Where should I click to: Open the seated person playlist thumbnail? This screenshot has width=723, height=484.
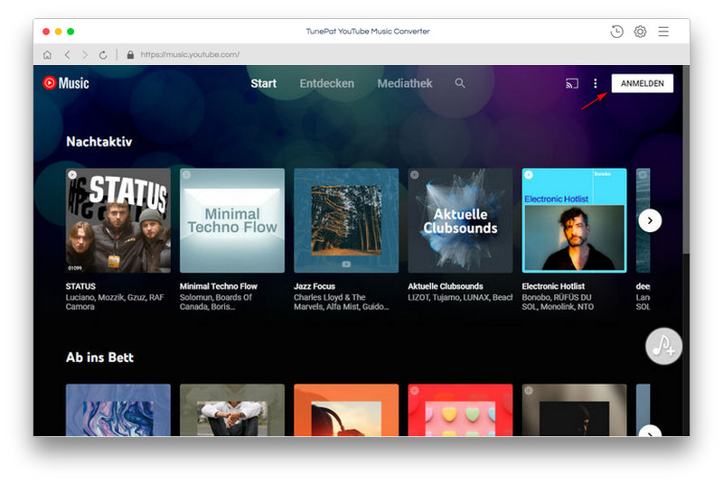point(232,410)
